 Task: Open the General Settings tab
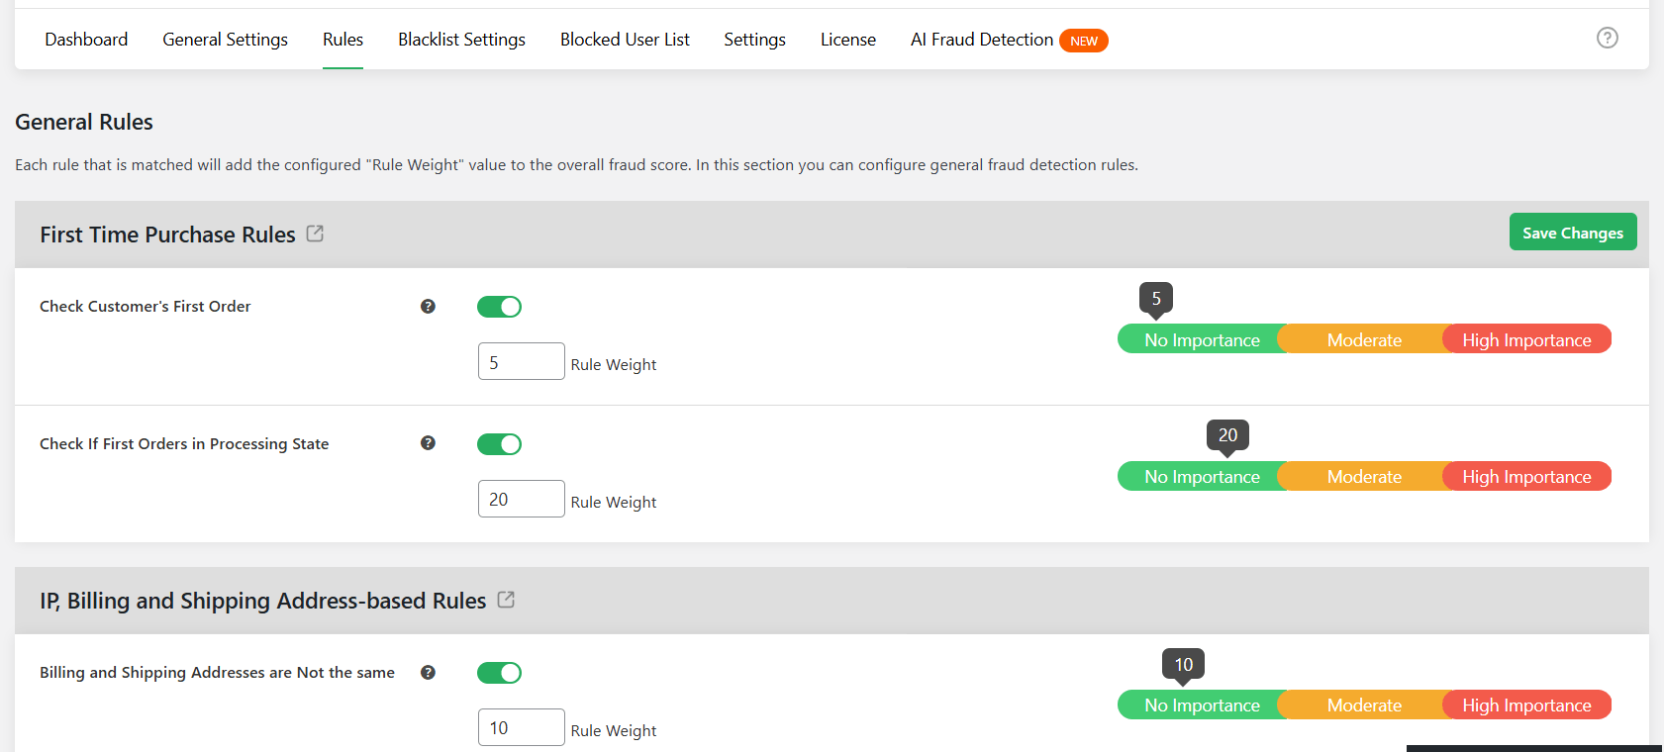(225, 40)
